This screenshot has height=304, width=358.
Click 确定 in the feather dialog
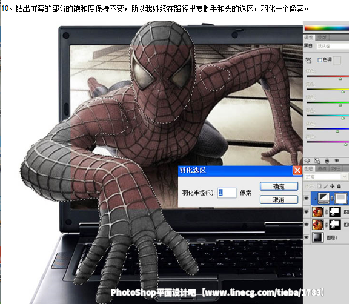[279, 187]
